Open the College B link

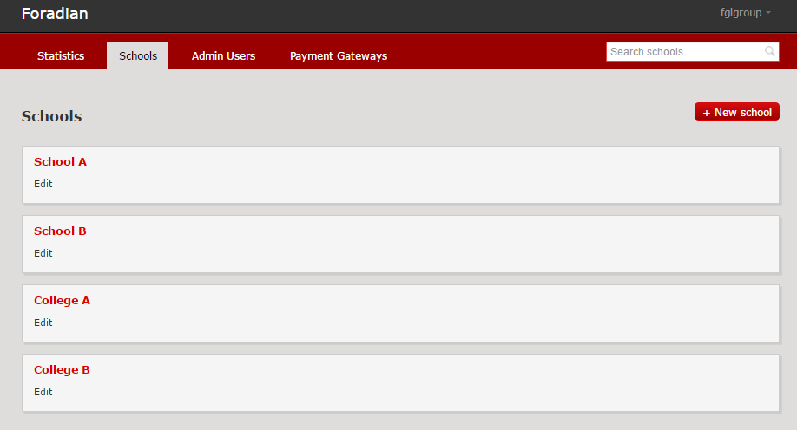pos(62,369)
